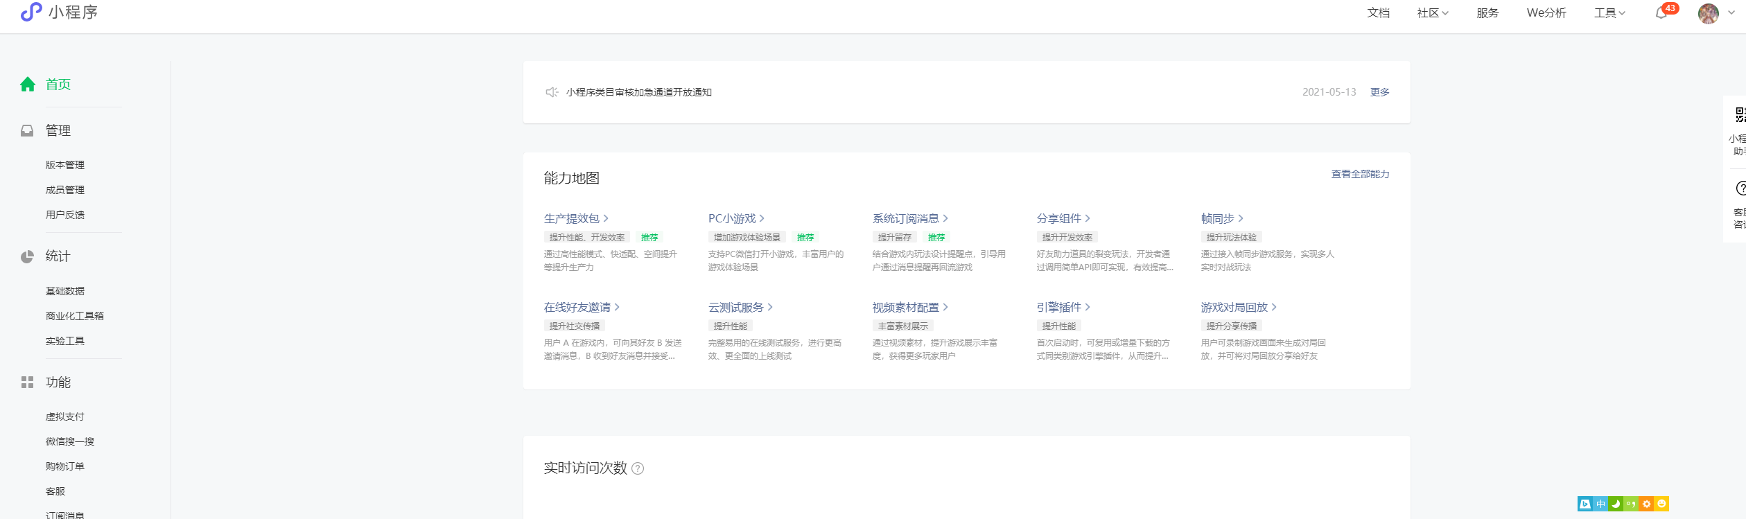Open the 帧同步 capability
The height and width of the screenshot is (519, 1746).
tap(1217, 218)
